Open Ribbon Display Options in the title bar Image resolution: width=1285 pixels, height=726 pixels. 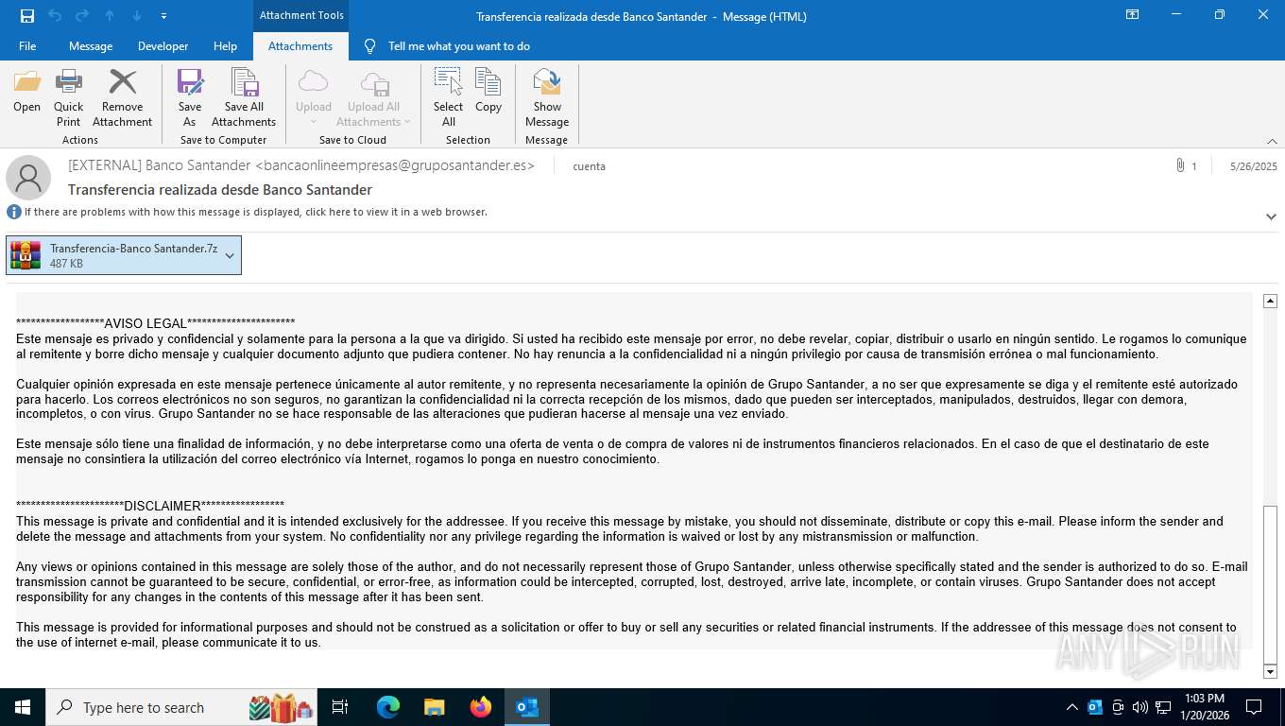[x=1132, y=15]
